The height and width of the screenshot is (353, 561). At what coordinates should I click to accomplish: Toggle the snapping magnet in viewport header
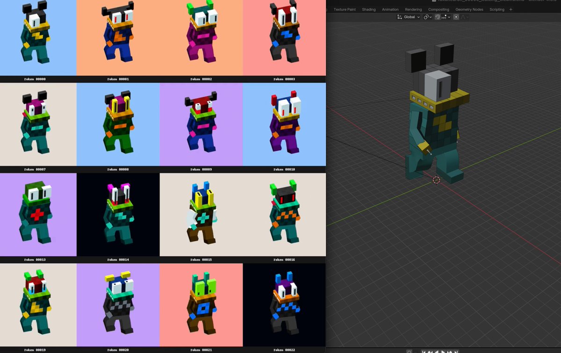point(438,17)
